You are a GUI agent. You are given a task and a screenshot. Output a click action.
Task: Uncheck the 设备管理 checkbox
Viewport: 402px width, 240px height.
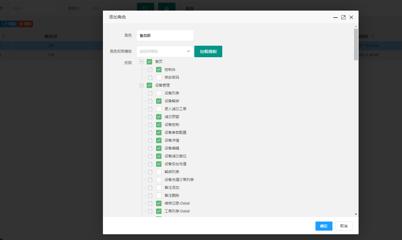149,85
